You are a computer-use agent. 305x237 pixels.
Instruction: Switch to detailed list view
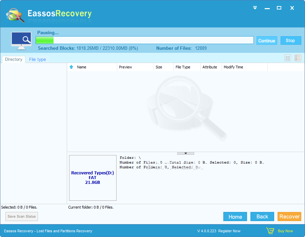point(298,58)
